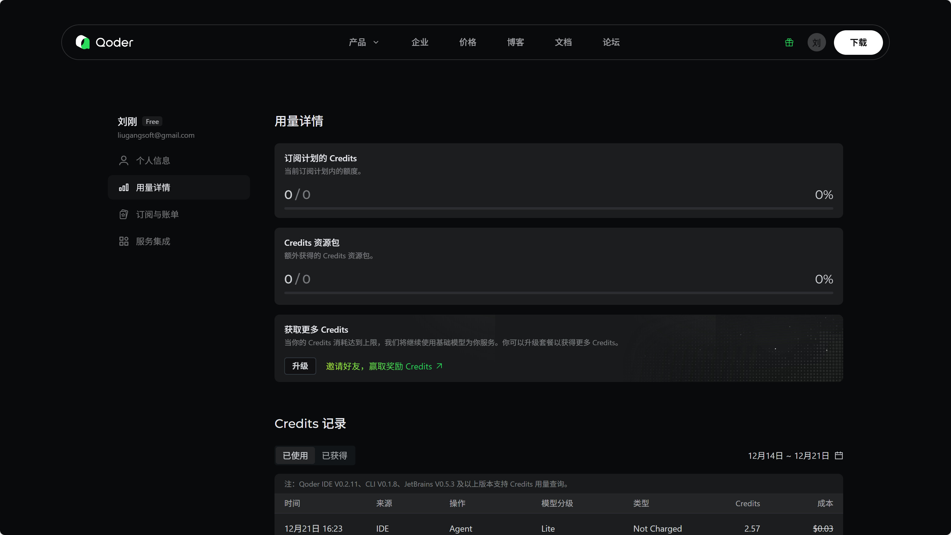Open the calendar icon date picker

click(839, 455)
